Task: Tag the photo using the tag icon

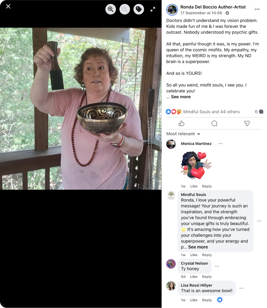Action: [x=139, y=9]
